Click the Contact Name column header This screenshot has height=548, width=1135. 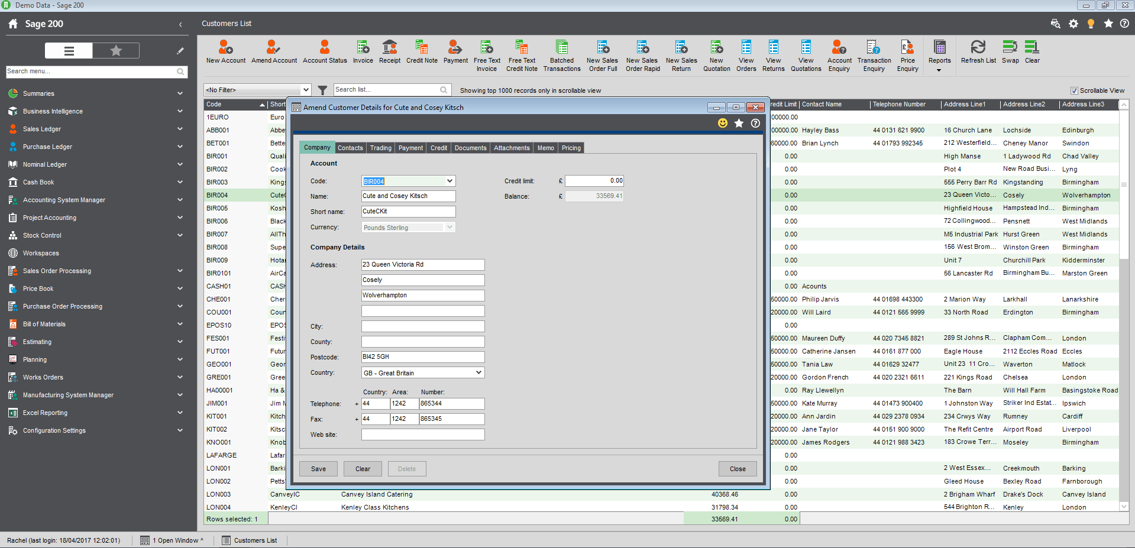pyautogui.click(x=835, y=104)
